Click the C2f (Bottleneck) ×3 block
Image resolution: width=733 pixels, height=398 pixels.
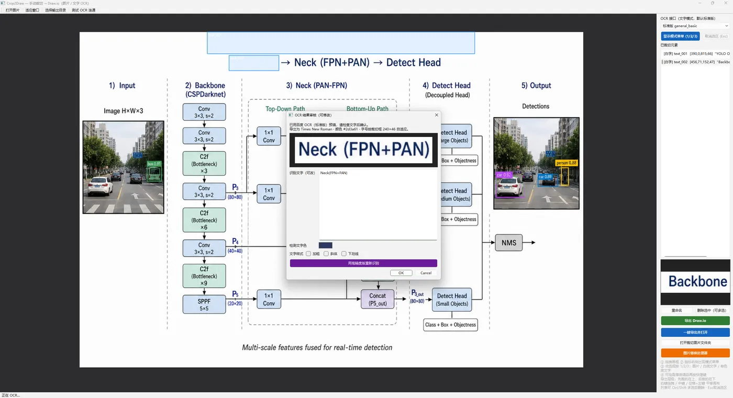[204, 164]
